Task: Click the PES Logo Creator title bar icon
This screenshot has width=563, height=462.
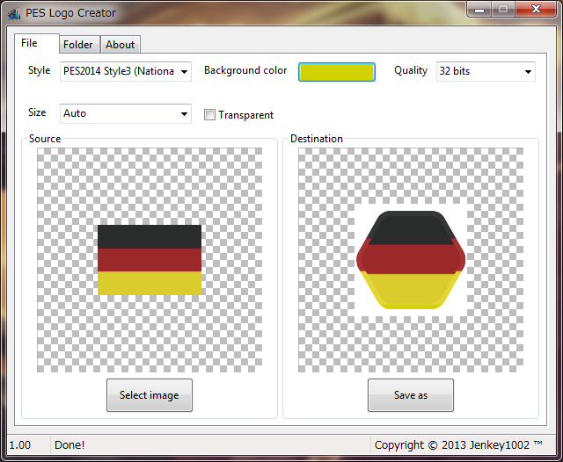Action: pos(14,14)
